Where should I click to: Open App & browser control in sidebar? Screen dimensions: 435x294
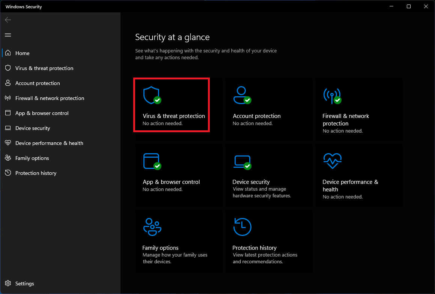pos(42,113)
